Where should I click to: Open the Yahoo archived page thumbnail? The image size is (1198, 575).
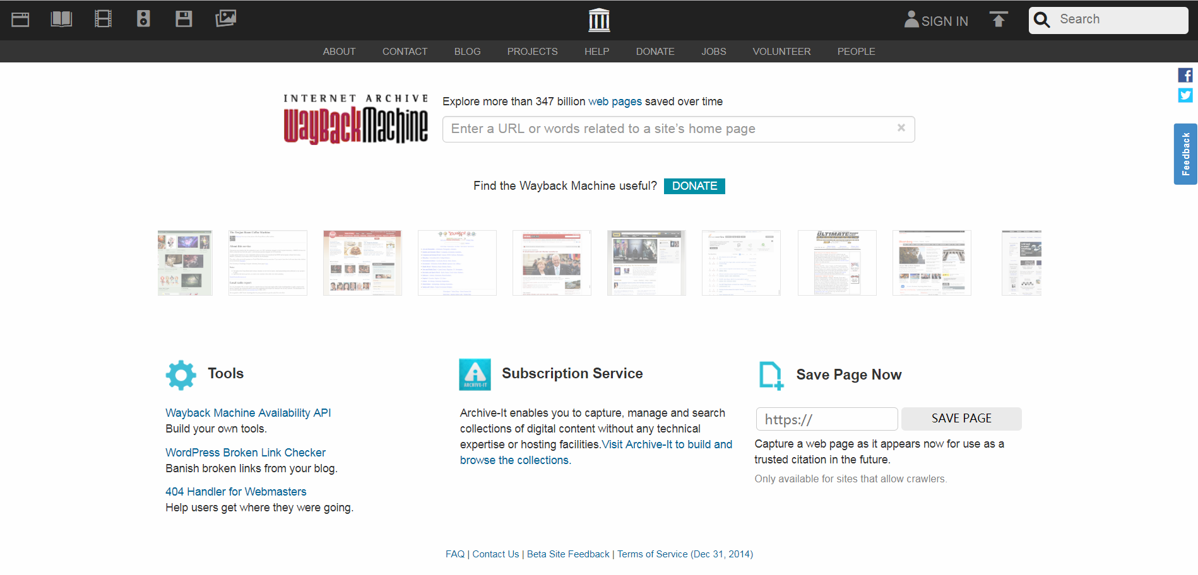(x=457, y=263)
